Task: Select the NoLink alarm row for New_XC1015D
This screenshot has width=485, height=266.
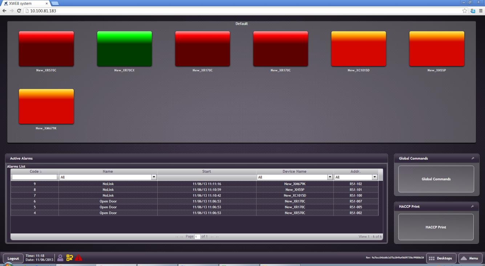Action: (x=194, y=195)
